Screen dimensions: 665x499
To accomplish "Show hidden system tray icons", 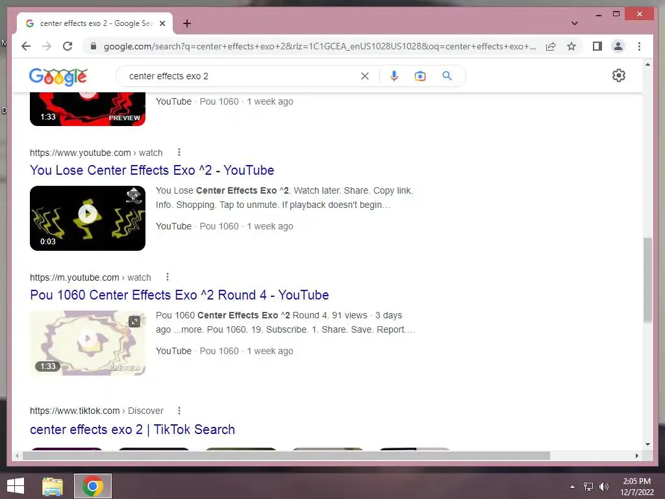I will coord(572,487).
